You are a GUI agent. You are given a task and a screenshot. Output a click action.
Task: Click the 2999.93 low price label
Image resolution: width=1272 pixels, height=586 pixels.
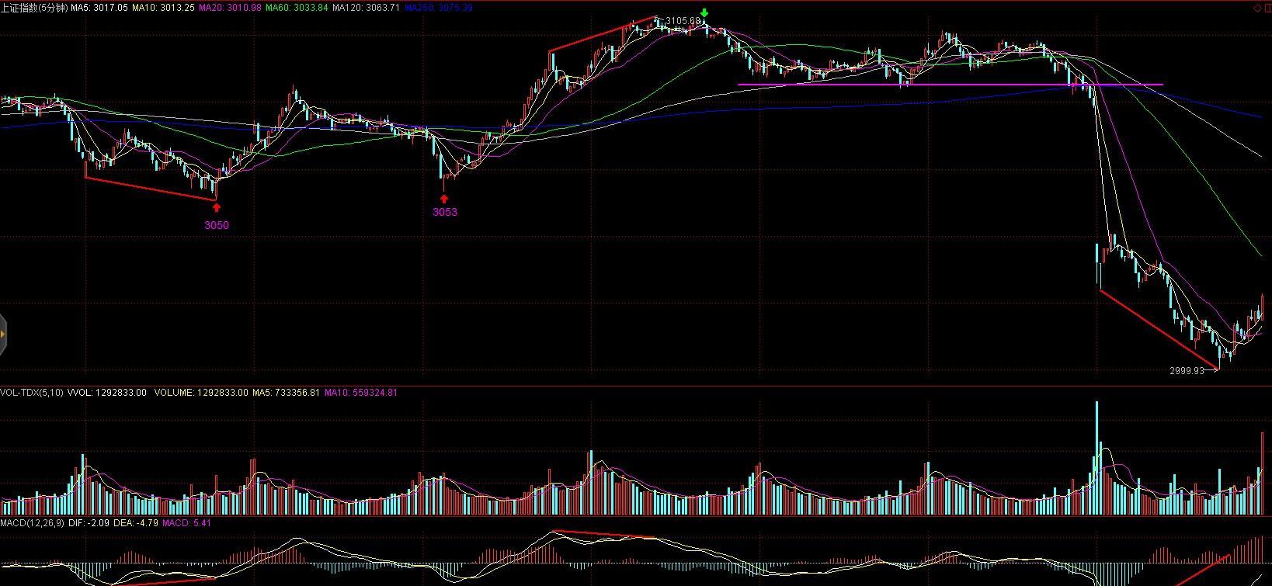point(1187,371)
